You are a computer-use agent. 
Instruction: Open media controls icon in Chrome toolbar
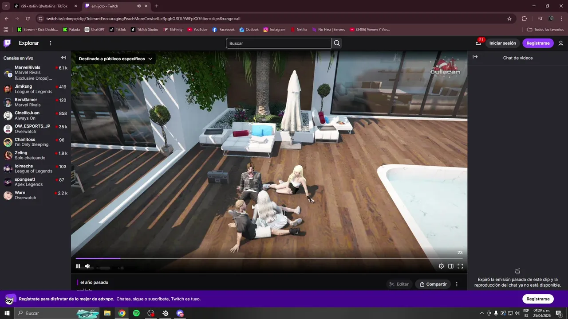pyautogui.click(x=540, y=19)
